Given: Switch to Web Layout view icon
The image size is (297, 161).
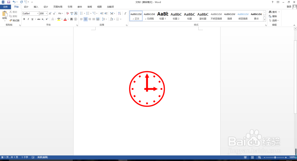Looking at the screenshot, I should pos(259,157).
